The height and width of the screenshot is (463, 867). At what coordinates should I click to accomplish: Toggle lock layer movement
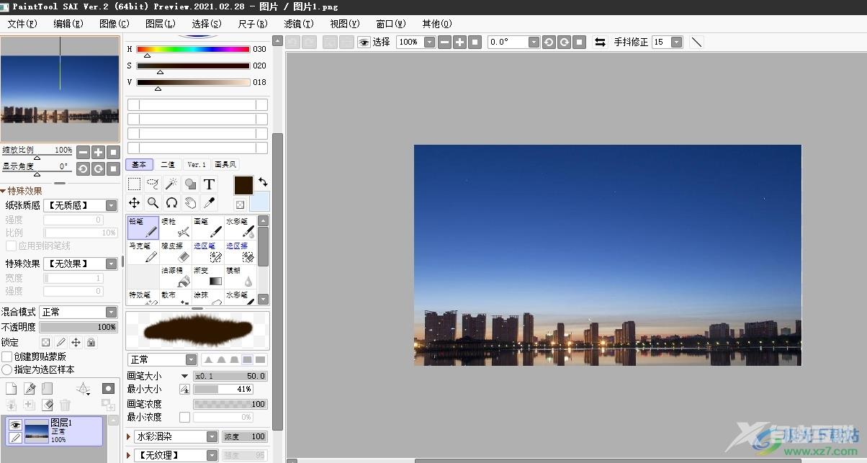(76, 343)
